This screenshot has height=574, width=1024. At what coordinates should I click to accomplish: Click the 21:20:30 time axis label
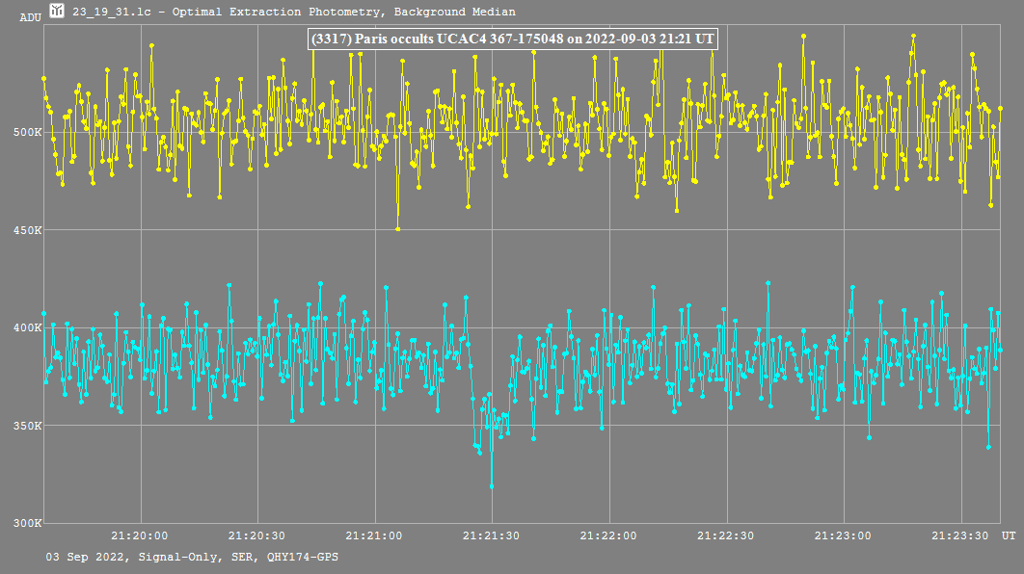tap(257, 535)
